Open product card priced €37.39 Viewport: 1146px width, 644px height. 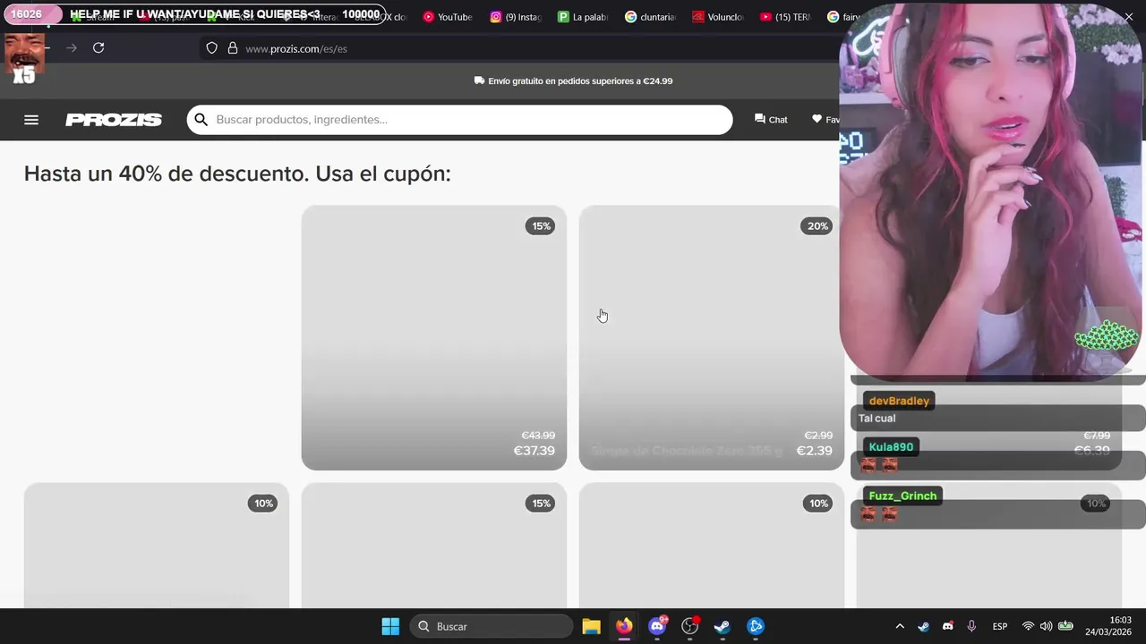(434, 338)
